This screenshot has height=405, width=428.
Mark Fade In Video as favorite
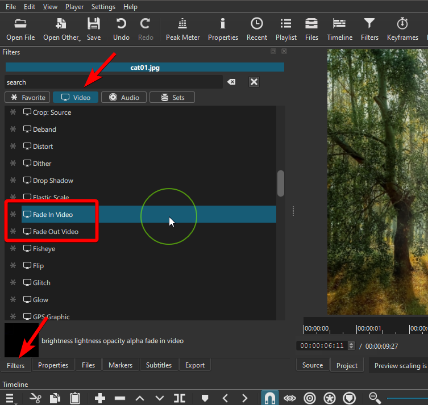pos(13,215)
